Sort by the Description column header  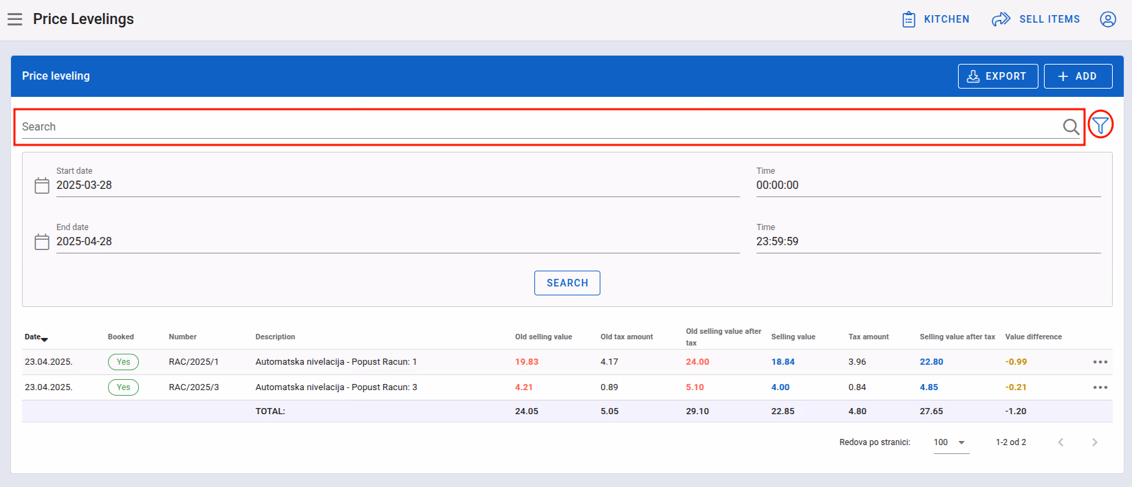(x=275, y=337)
